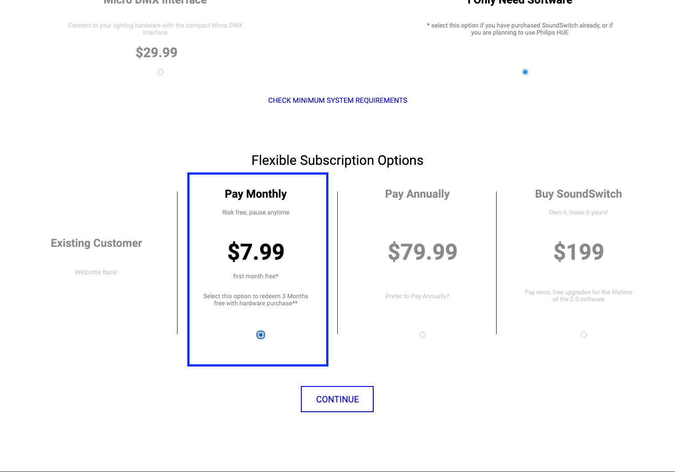675x472 pixels.
Task: Click the Prefer to Pay Annually? text
Action: (417, 296)
